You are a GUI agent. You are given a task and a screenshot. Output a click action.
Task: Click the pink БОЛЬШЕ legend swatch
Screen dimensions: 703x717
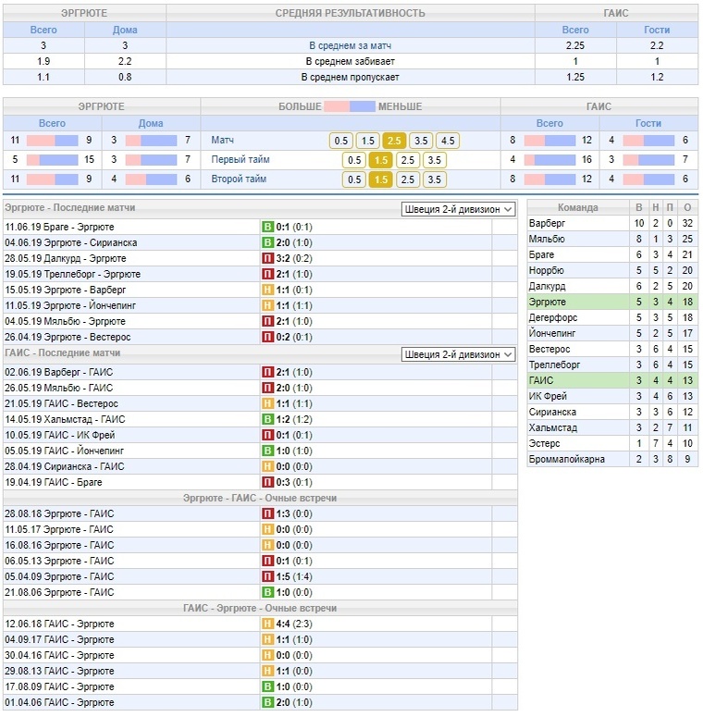[x=337, y=106]
